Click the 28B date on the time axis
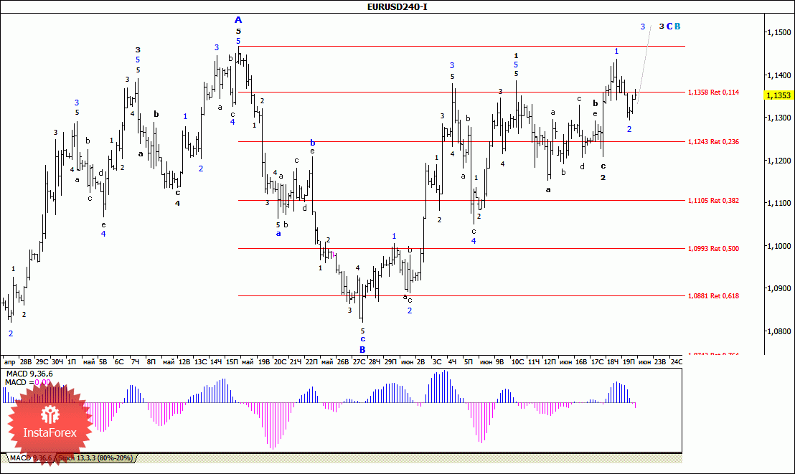Image resolution: width=795 pixels, height=474 pixels. (26, 361)
